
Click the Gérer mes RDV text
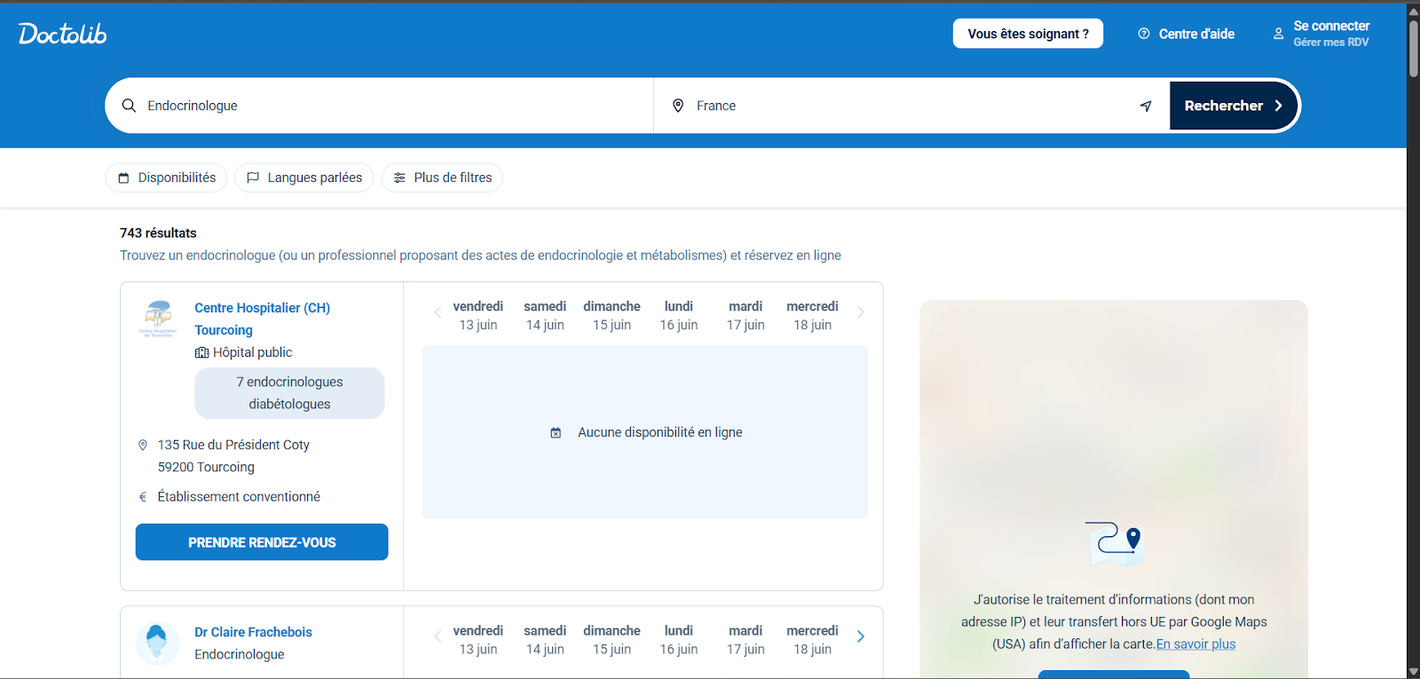(1331, 42)
